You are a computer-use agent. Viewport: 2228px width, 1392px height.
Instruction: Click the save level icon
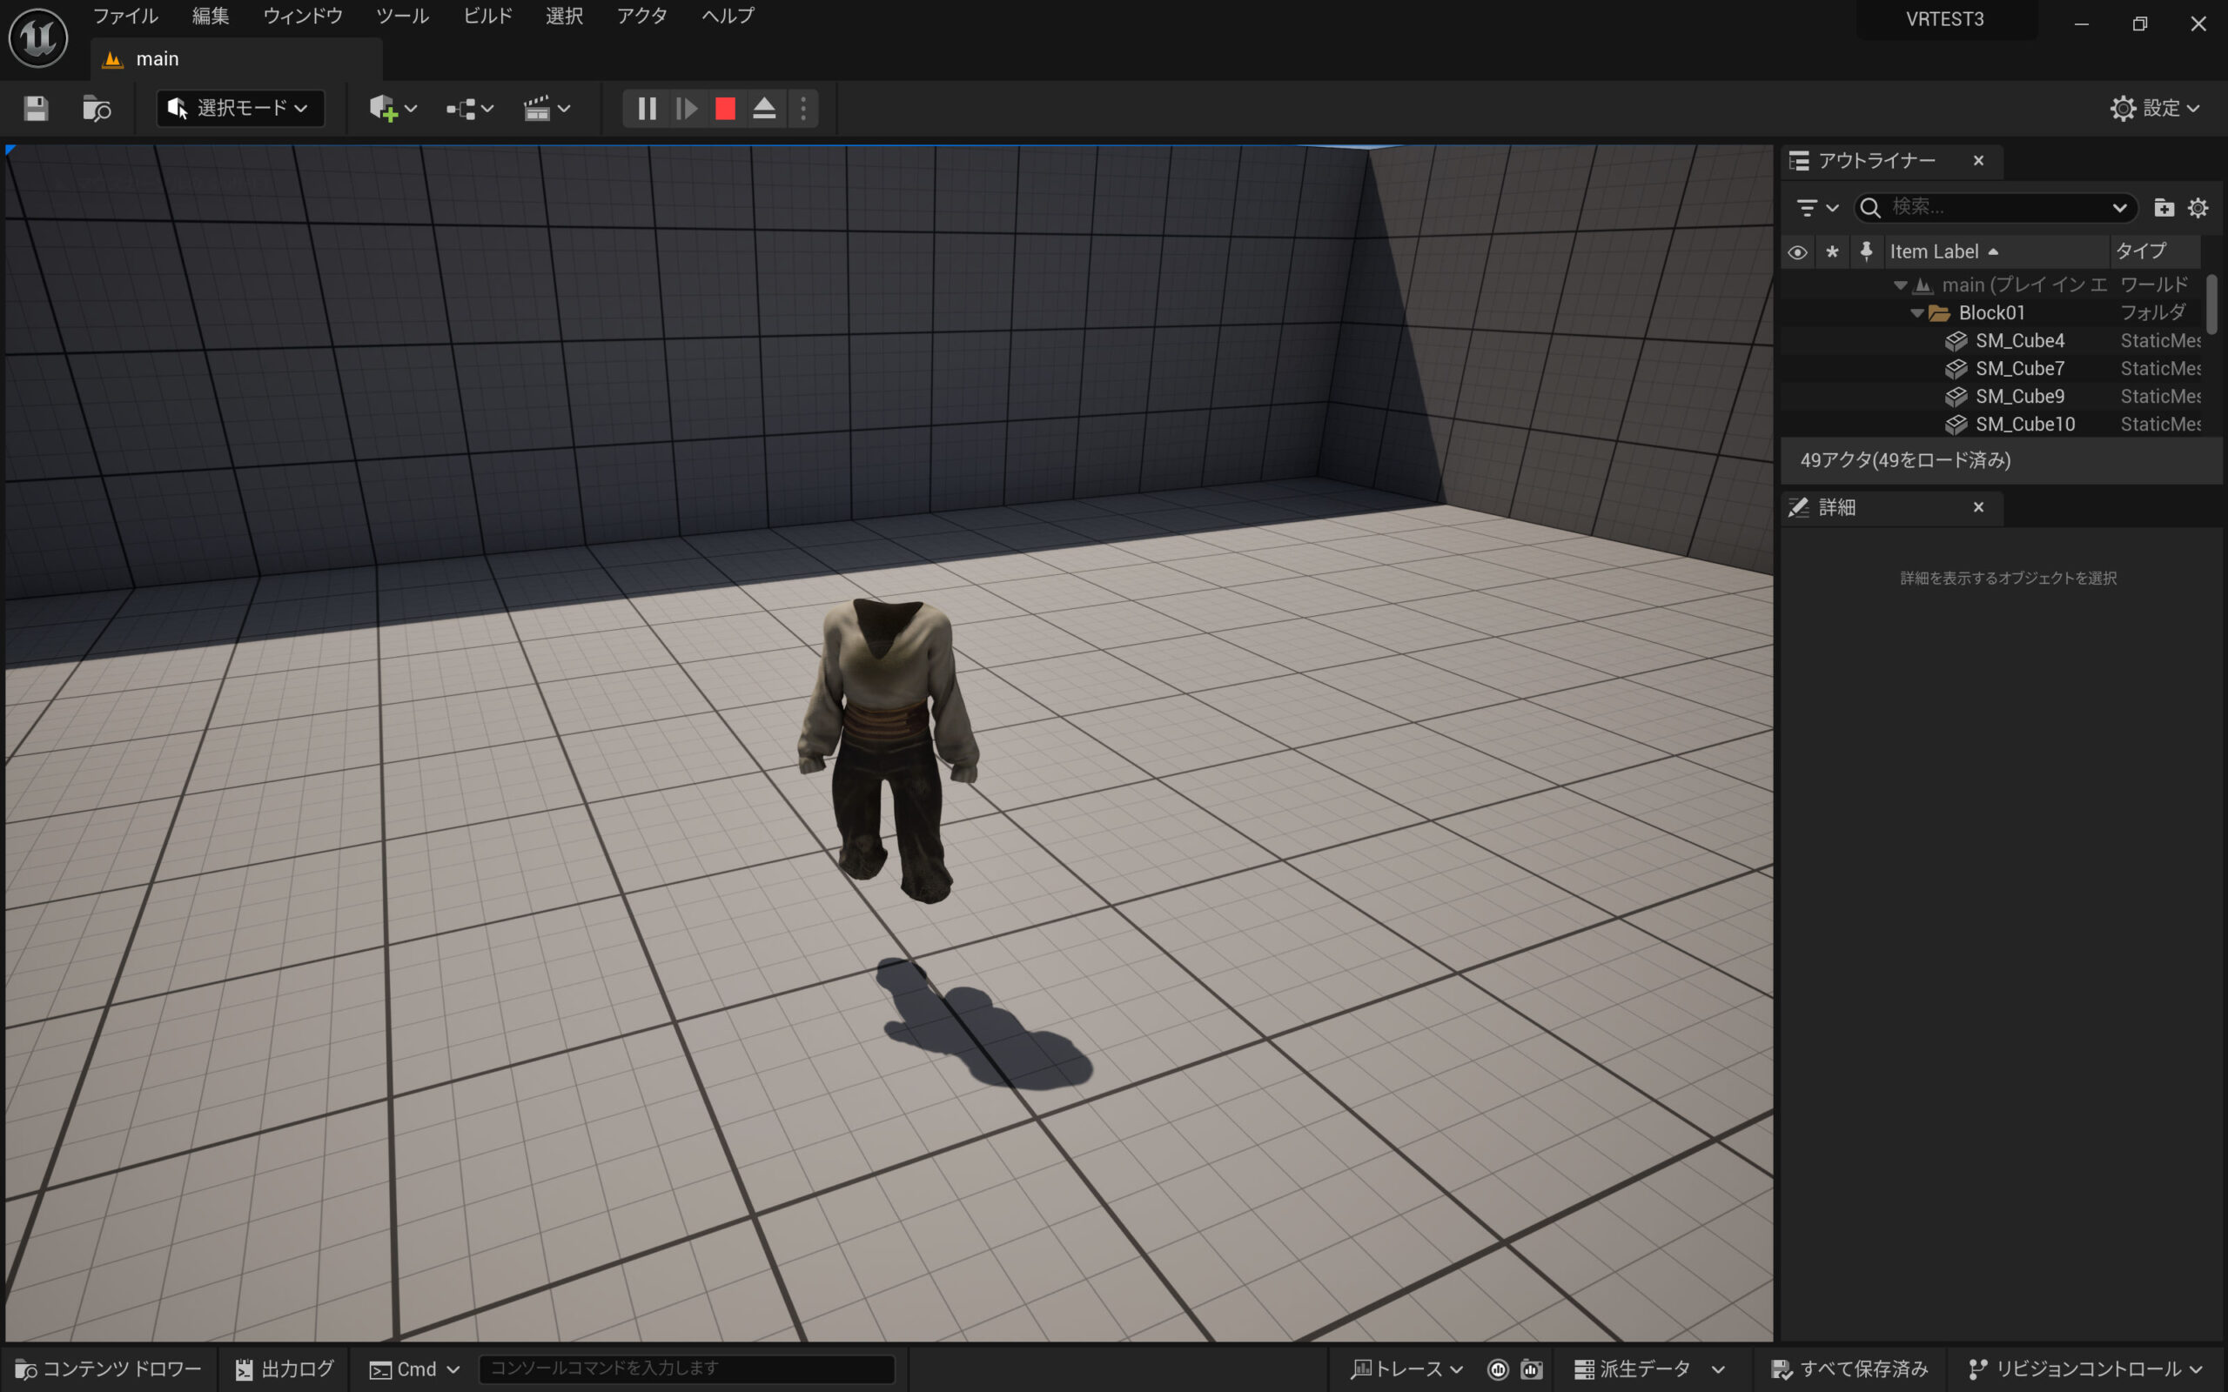[36, 109]
